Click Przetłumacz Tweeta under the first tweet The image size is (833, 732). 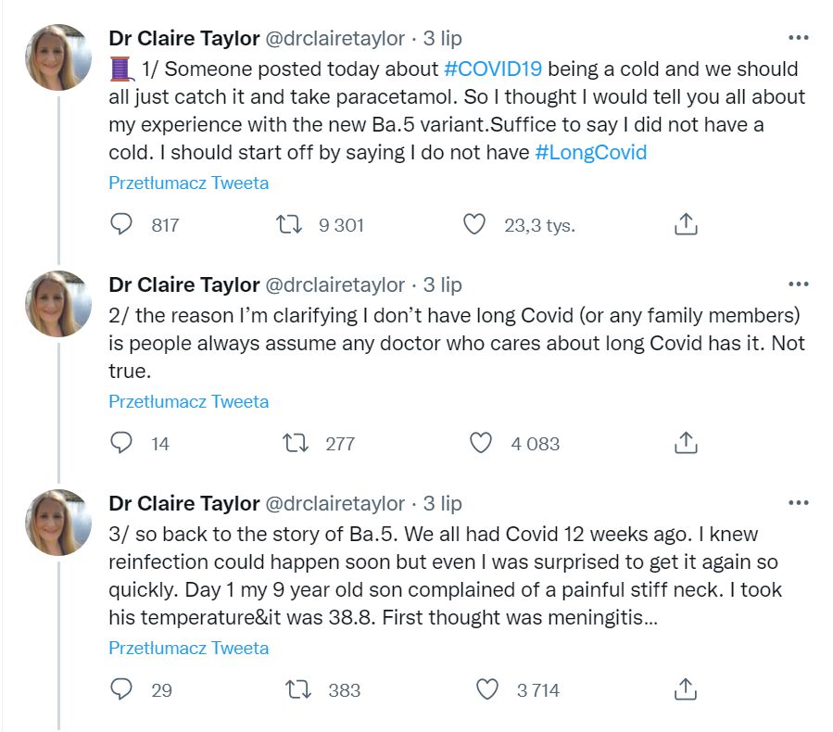[189, 183]
